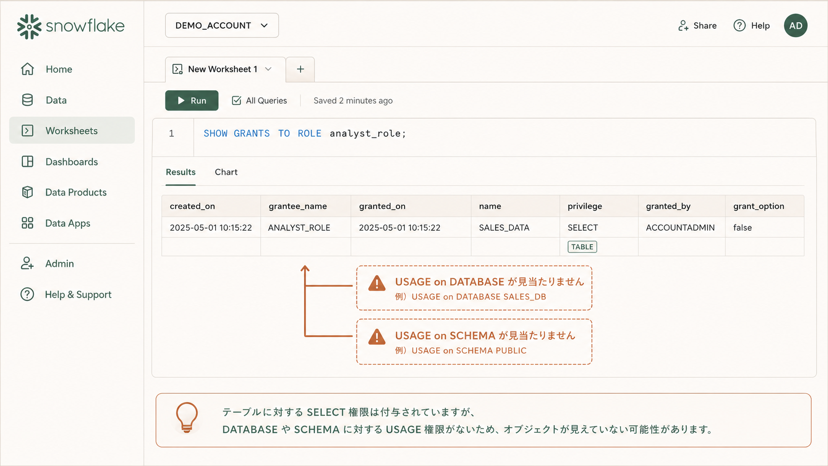This screenshot has width=828, height=466.
Task: Click the Home house icon
Action: coord(28,69)
